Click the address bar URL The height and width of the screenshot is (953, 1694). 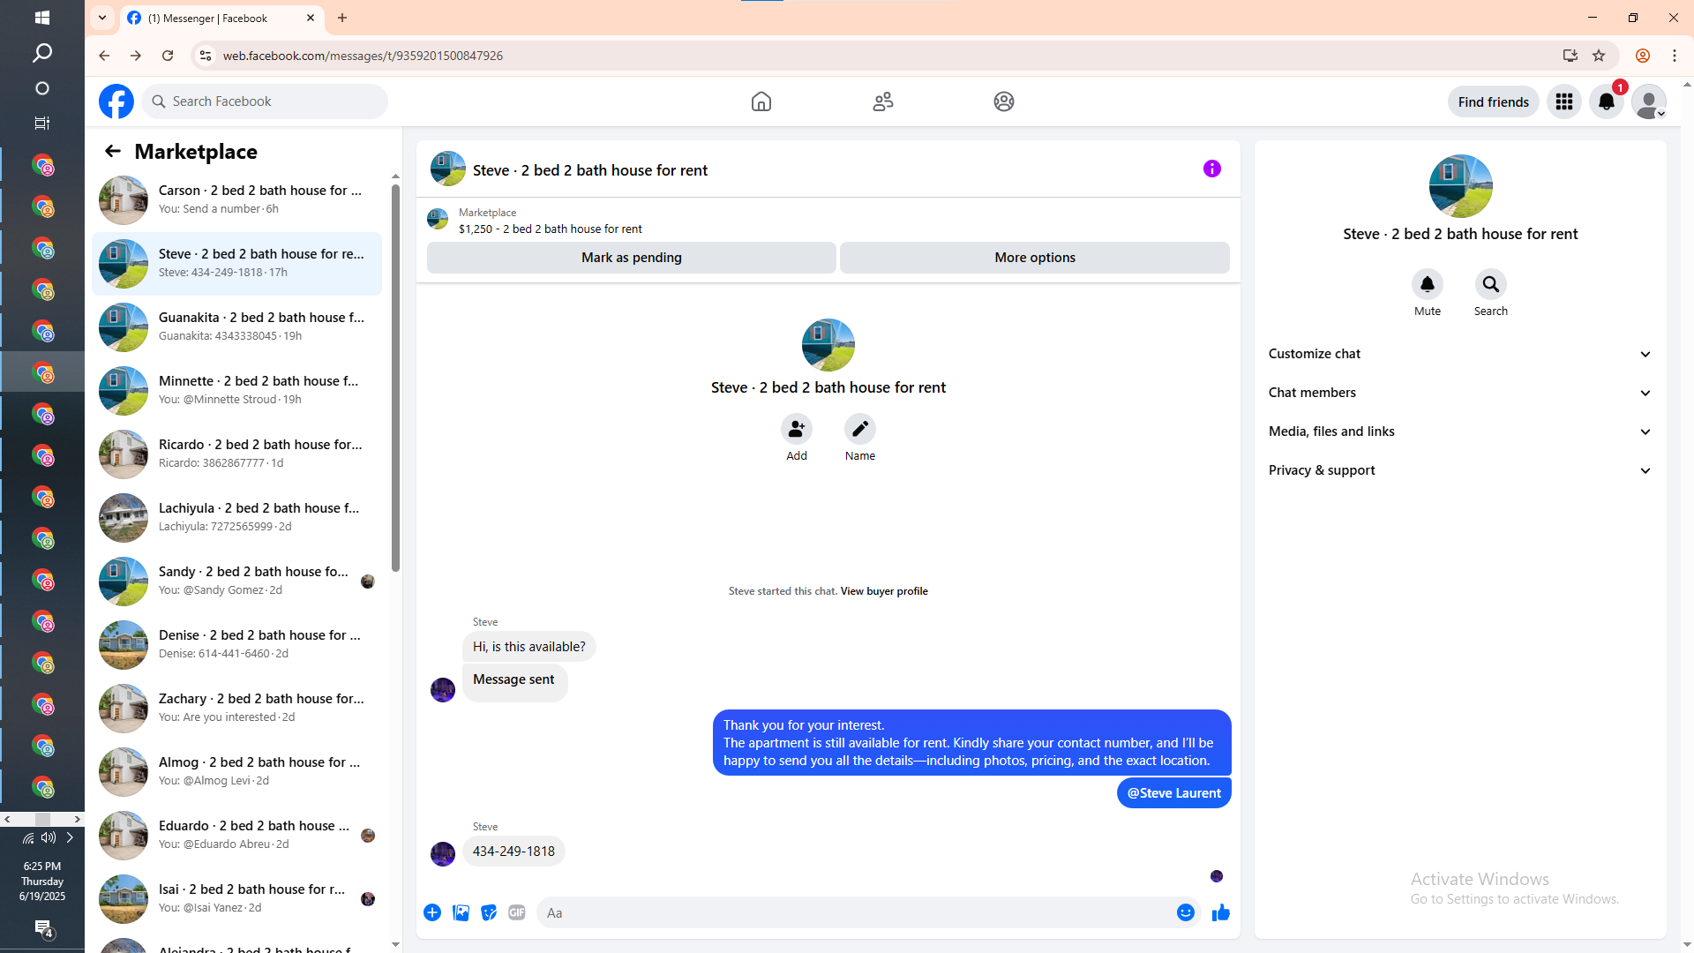click(363, 56)
